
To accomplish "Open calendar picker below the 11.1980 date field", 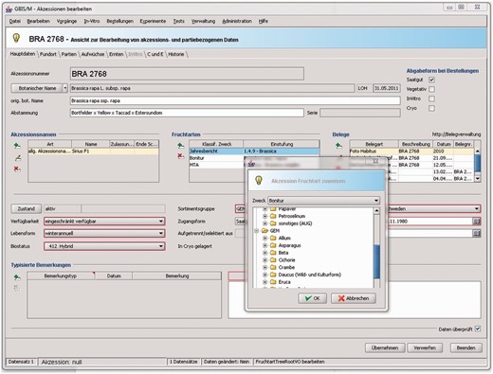I will (x=476, y=233).
